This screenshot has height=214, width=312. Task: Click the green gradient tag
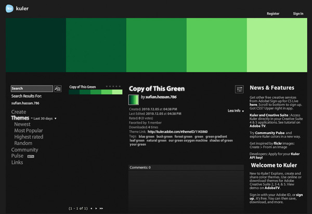216,136
